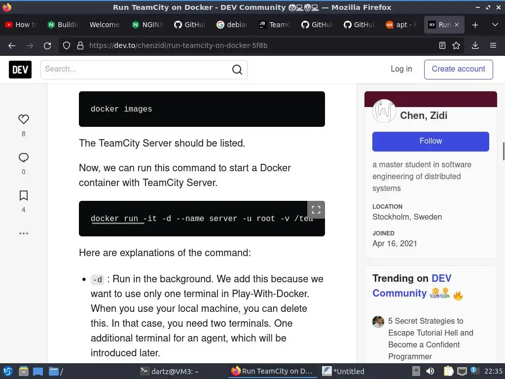Bookmark the article with the save icon
Viewport: 505px width, 379px height.
click(x=24, y=195)
